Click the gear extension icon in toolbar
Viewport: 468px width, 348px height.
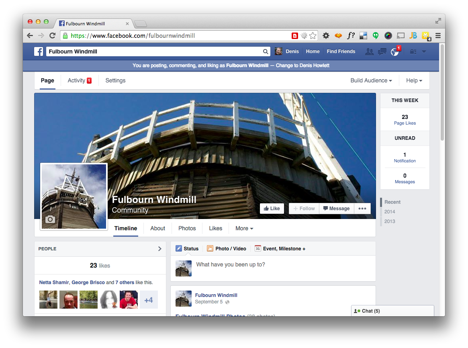(x=326, y=36)
